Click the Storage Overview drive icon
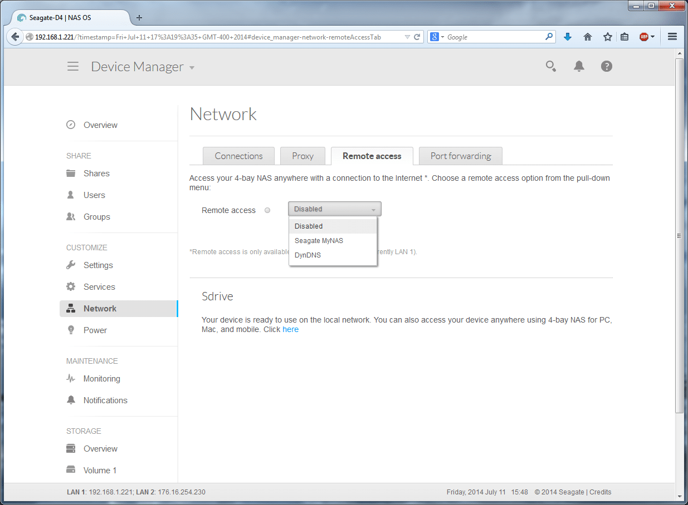688x505 pixels. tap(71, 448)
